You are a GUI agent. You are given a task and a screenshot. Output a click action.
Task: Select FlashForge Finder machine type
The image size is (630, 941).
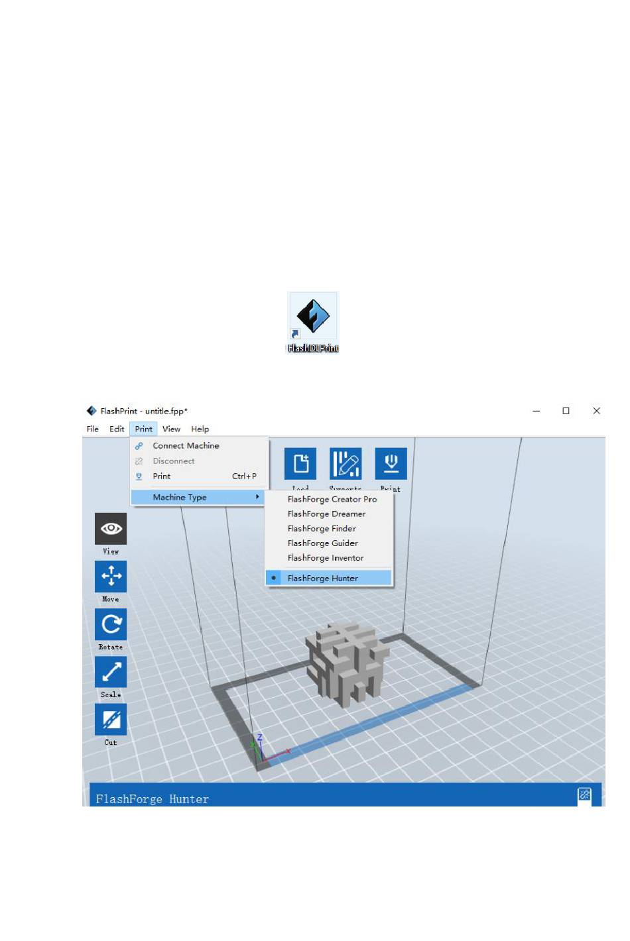pos(329,528)
